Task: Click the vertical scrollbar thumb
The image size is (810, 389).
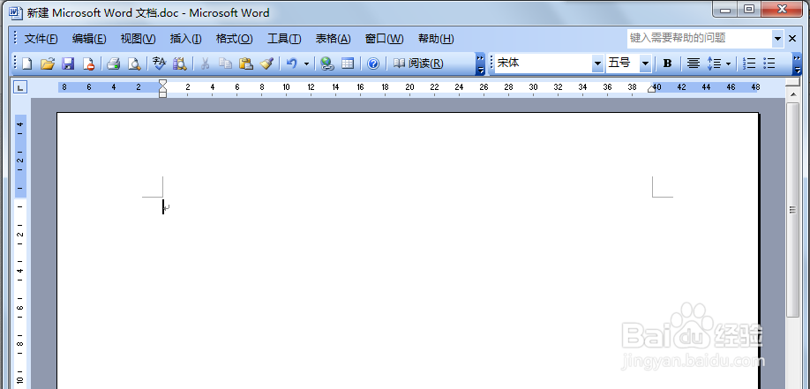Action: pyautogui.click(x=792, y=209)
